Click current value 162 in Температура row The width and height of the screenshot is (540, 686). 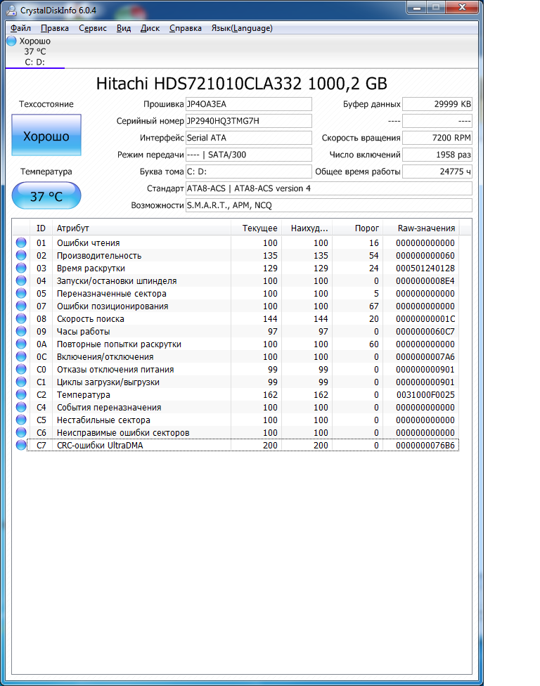click(270, 395)
